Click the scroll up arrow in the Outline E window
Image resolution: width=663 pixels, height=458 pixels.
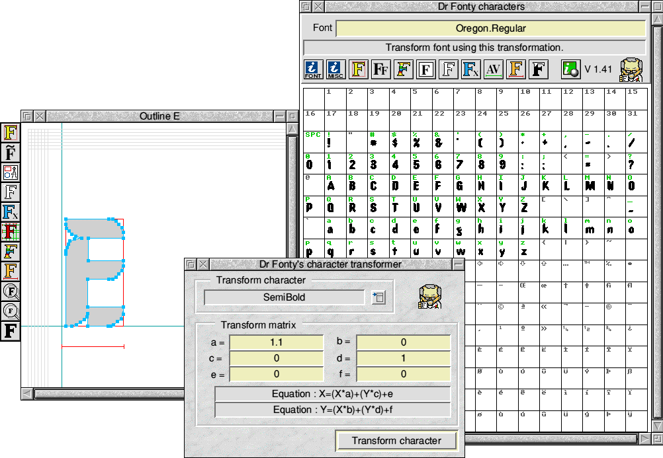tap(292, 128)
